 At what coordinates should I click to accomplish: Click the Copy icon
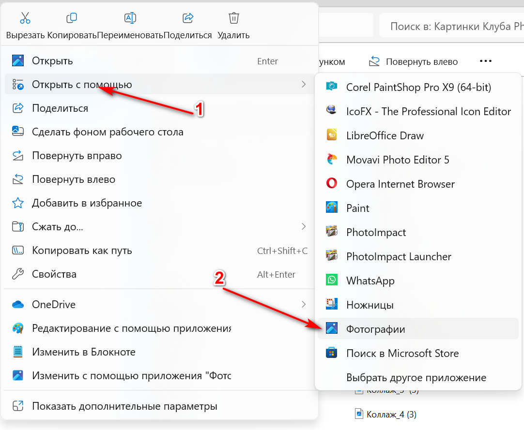72,18
